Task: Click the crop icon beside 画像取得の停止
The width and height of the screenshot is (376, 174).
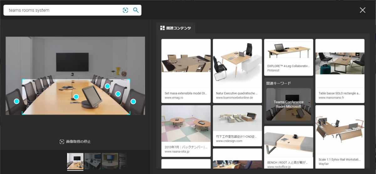Action: pyautogui.click(x=62, y=142)
